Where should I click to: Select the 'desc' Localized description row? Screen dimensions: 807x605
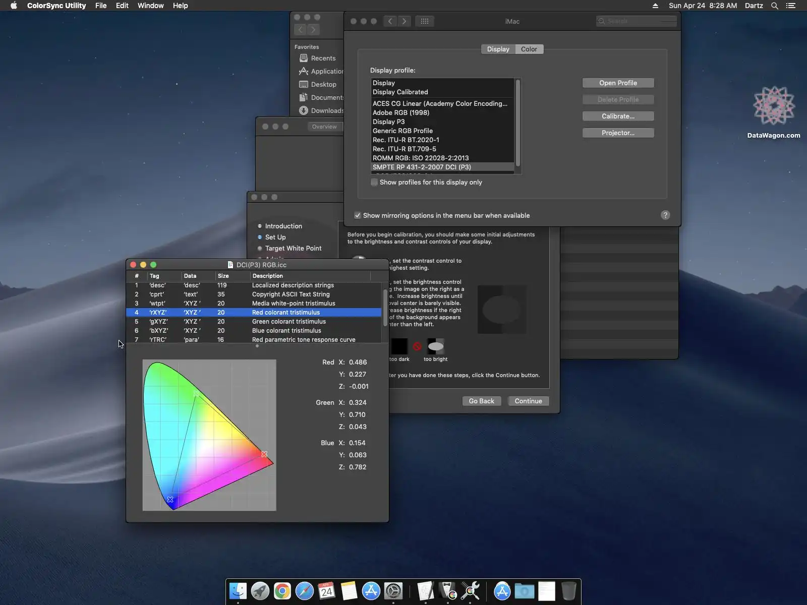[x=254, y=285]
